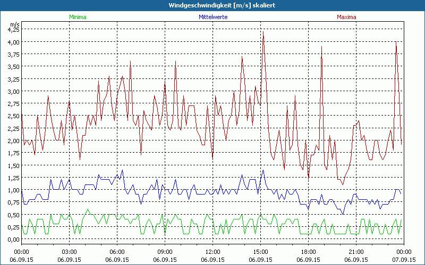Click the 21:00 time axis label
Screen dimensions: 425x265
coord(356,251)
